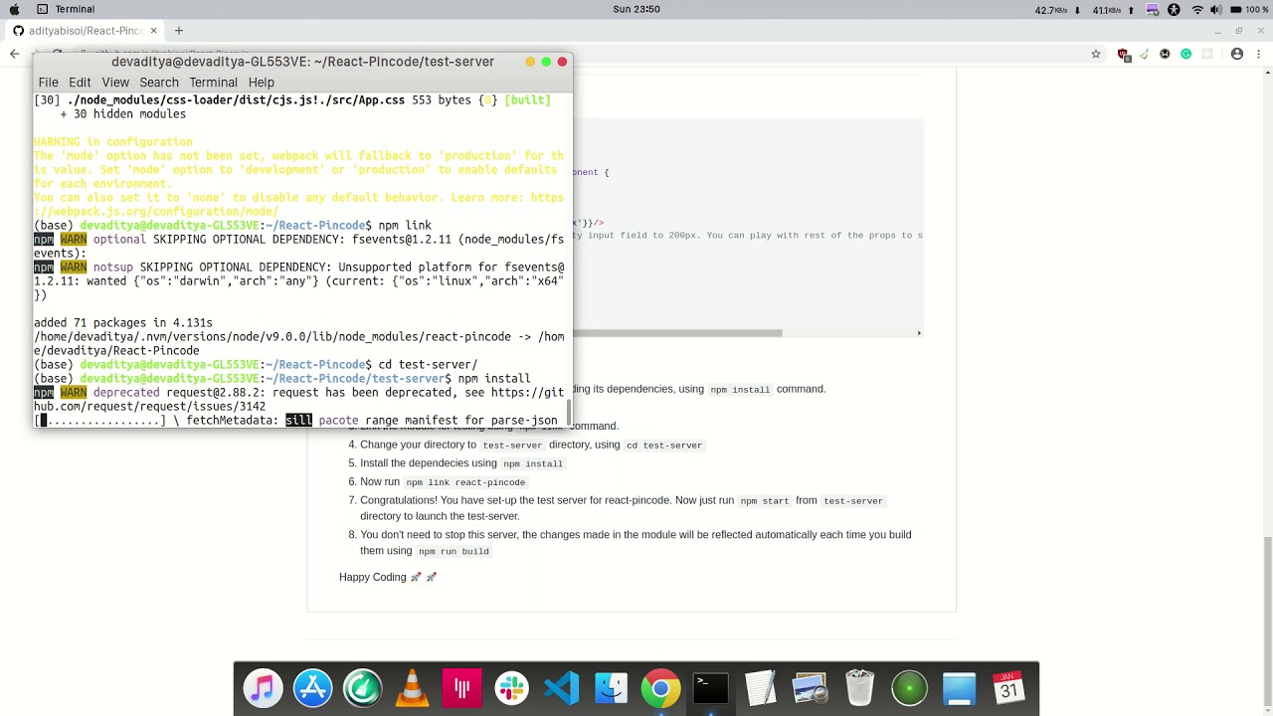Viewport: 1273px width, 716px height.
Task: Click the download speed 42.7 KB/s indicator
Action: (1059, 10)
